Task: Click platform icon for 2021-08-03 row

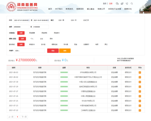Action: click(x=140, y=72)
